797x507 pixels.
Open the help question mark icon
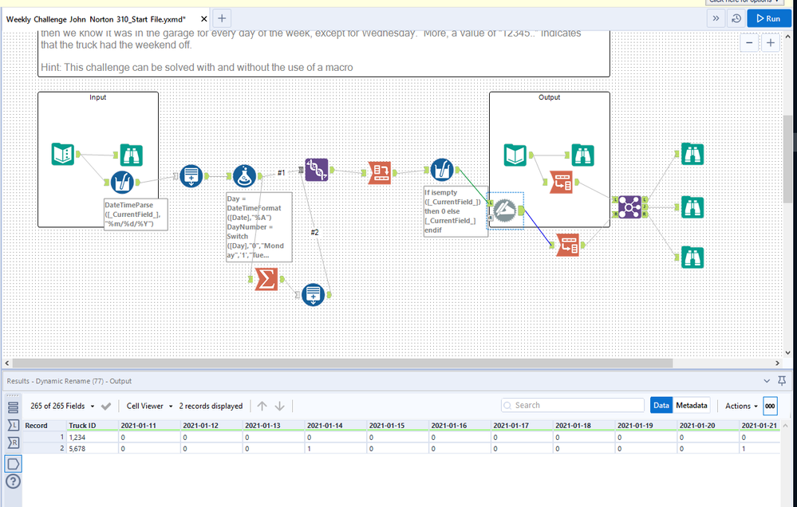pos(14,481)
